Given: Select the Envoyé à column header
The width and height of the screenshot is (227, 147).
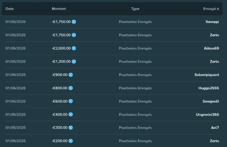Looking at the screenshot, I should coord(211,9).
